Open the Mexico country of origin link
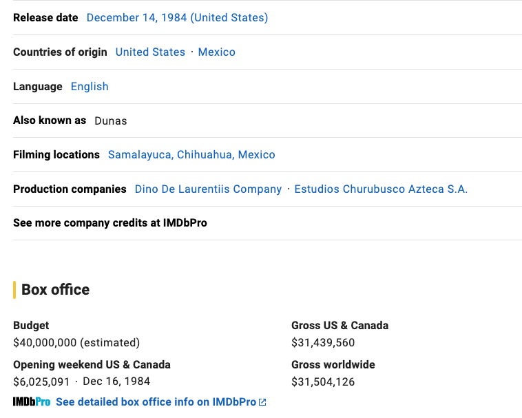The height and width of the screenshot is (418, 522). tap(216, 52)
